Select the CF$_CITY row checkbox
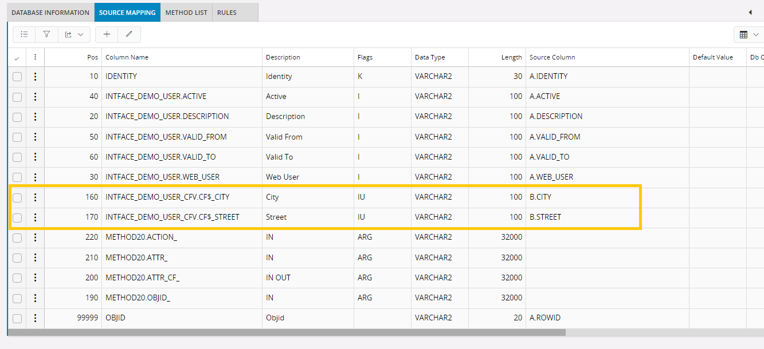Image resolution: width=764 pixels, height=349 pixels. [x=17, y=197]
